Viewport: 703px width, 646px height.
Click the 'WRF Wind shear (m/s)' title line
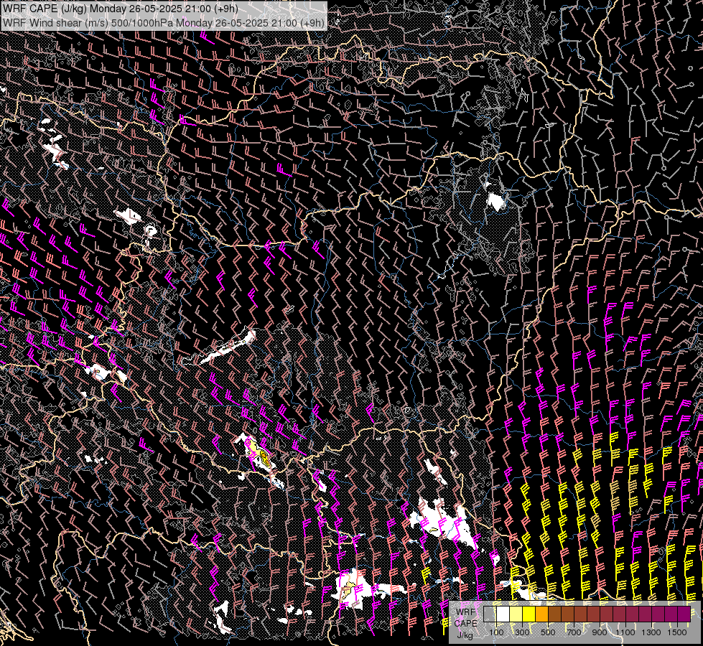pyautogui.click(x=164, y=23)
